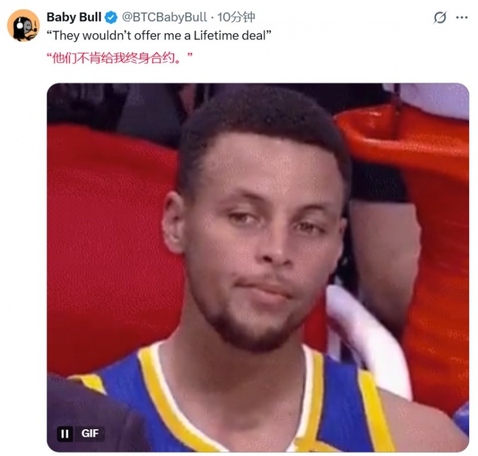Open the GIF media in full view
The image size is (478, 456).
258,268
